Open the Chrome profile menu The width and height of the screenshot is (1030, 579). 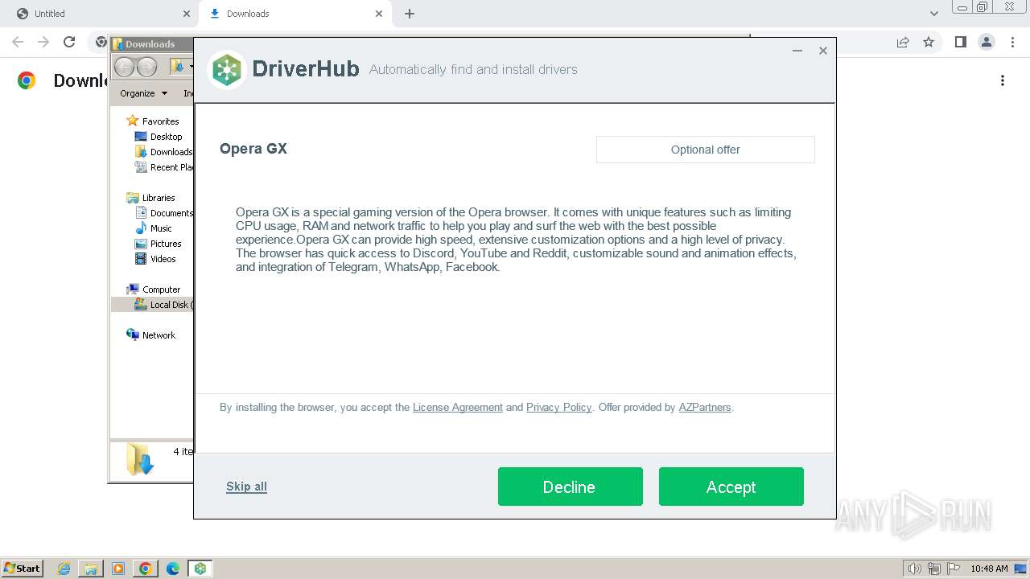click(987, 42)
